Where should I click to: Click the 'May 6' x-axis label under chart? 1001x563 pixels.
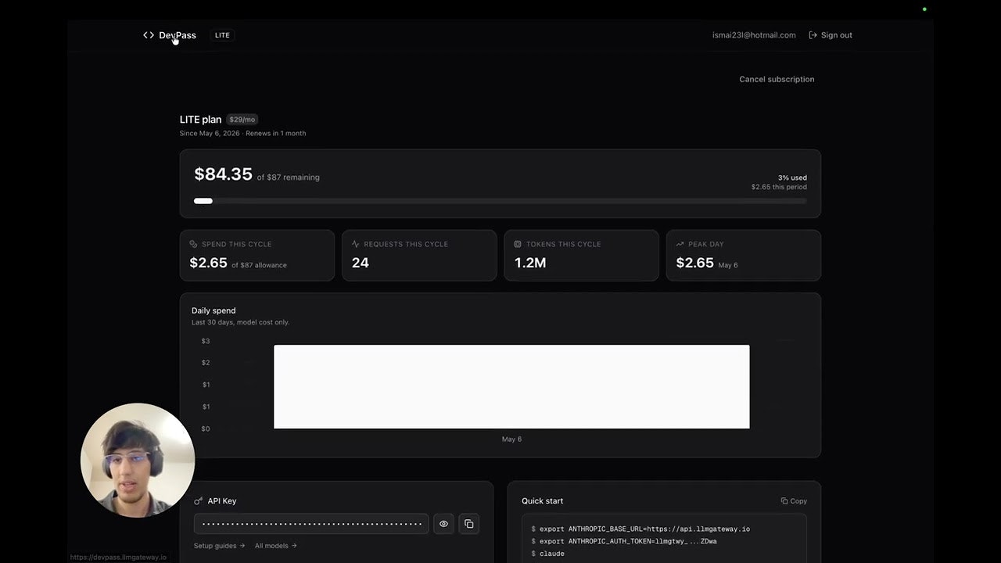[511, 439]
